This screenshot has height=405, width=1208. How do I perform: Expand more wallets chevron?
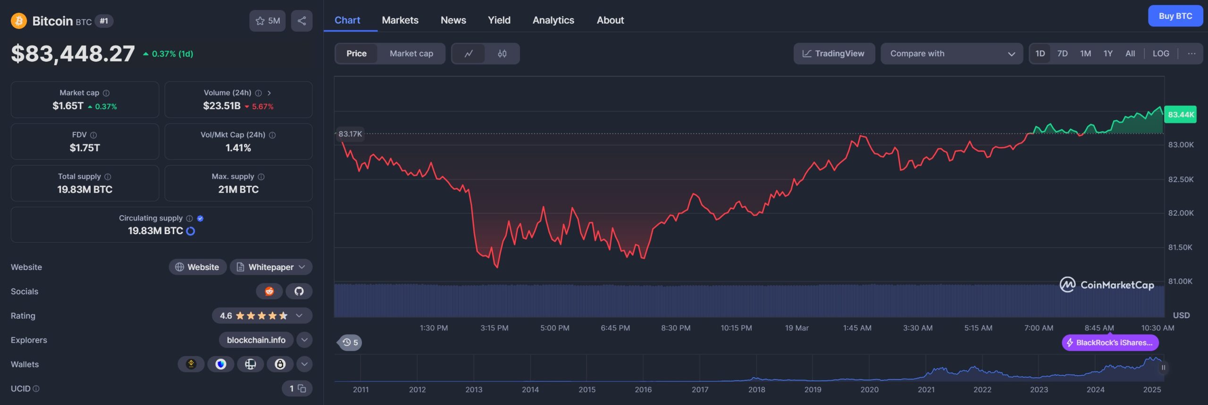point(304,364)
